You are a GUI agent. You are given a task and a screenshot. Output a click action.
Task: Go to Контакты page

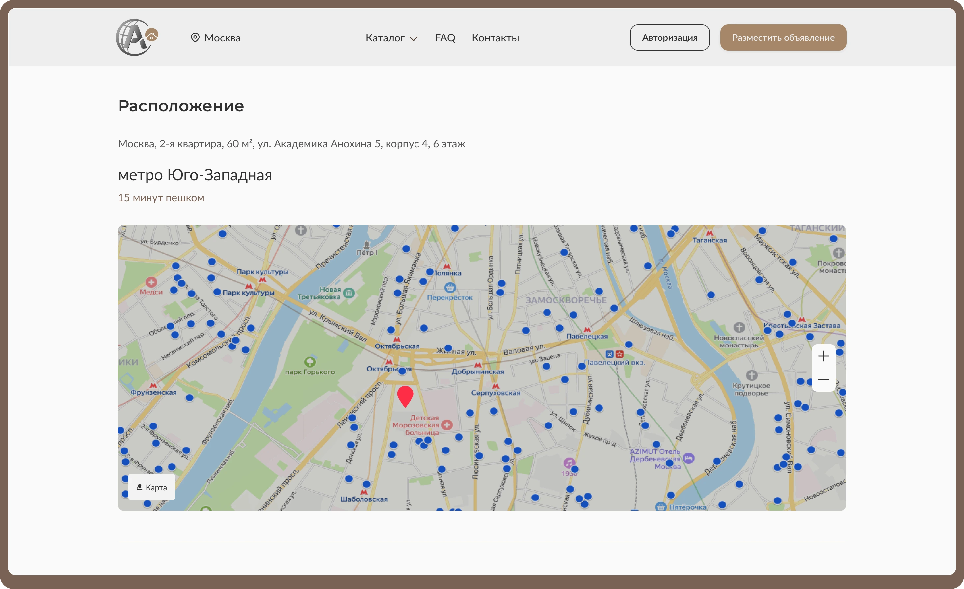coord(495,38)
